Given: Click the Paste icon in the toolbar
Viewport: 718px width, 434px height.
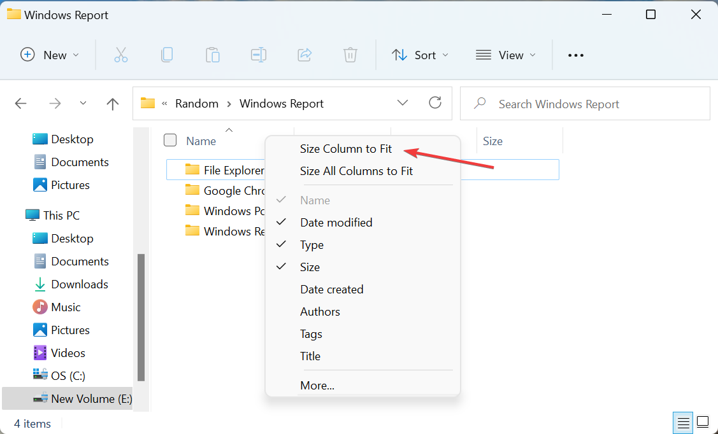Looking at the screenshot, I should tap(213, 55).
